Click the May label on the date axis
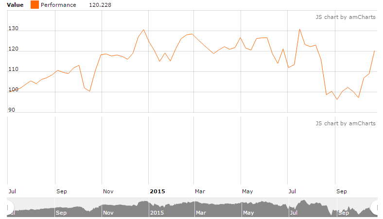383x219 pixels. click(247, 191)
